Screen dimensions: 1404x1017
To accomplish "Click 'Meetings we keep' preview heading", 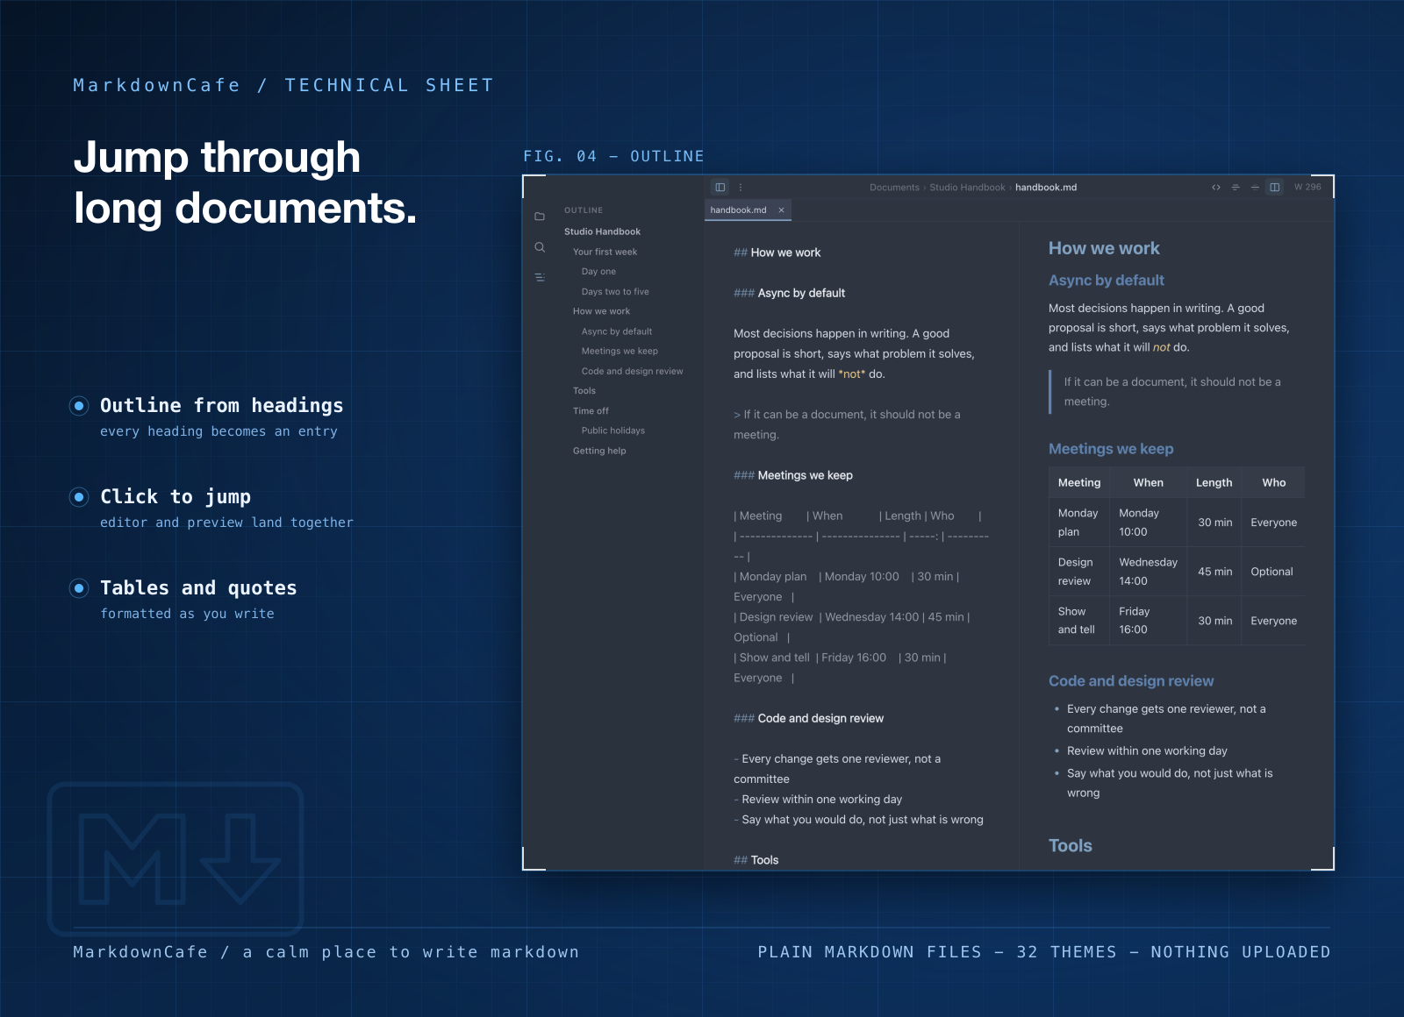I will tap(1111, 449).
